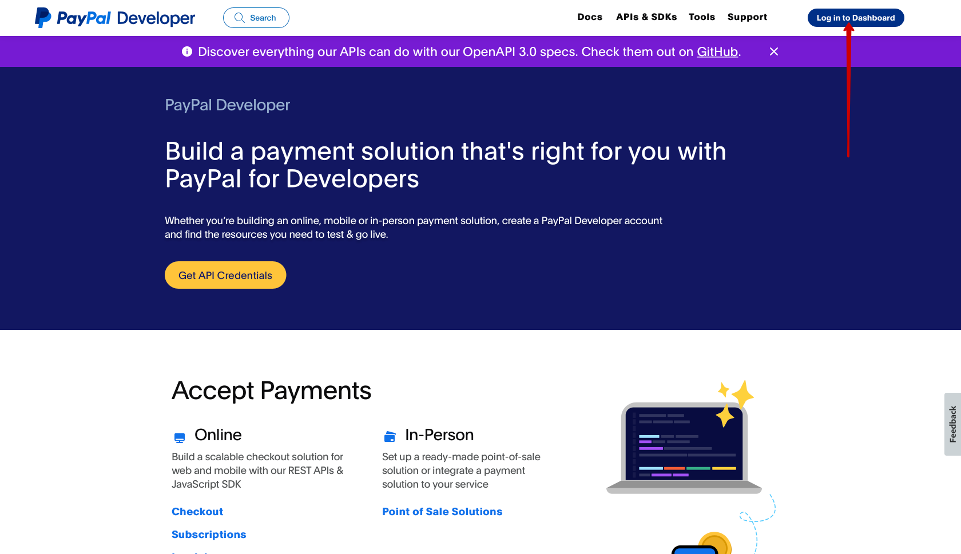Click the laptop illustration
Image resolution: width=961 pixels, height=554 pixels.
point(684,448)
